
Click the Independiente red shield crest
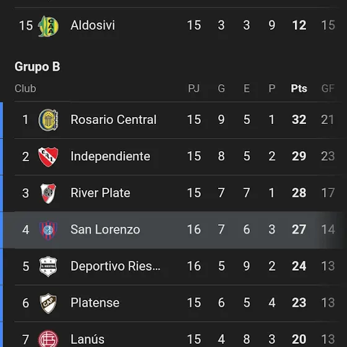[x=48, y=157]
